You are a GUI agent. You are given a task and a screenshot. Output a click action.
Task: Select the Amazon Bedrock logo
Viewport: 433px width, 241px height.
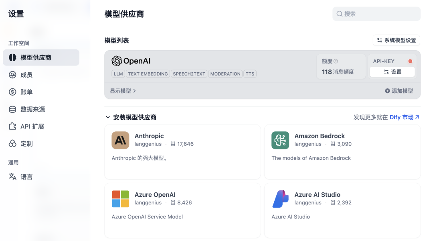point(280,140)
